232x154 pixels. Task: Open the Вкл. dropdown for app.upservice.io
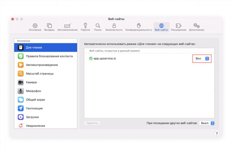[x=202, y=59]
